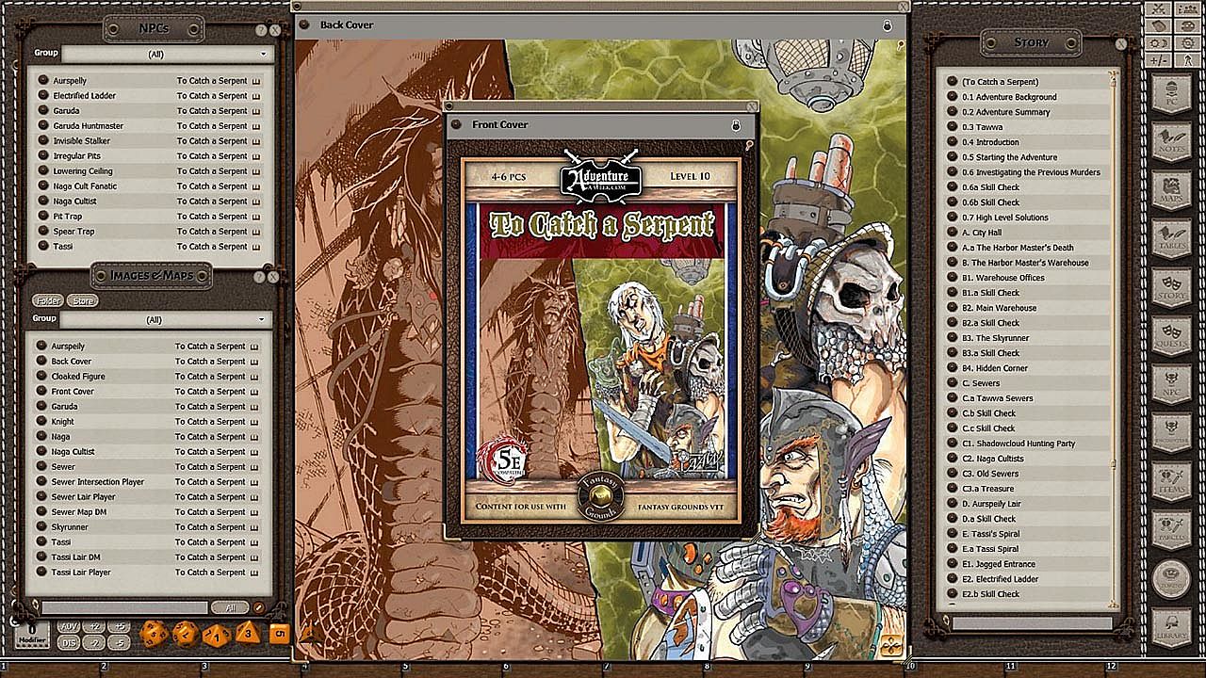The width and height of the screenshot is (1206, 678).
Task: Toggle the lock on Front Cover window
Action: point(736,125)
